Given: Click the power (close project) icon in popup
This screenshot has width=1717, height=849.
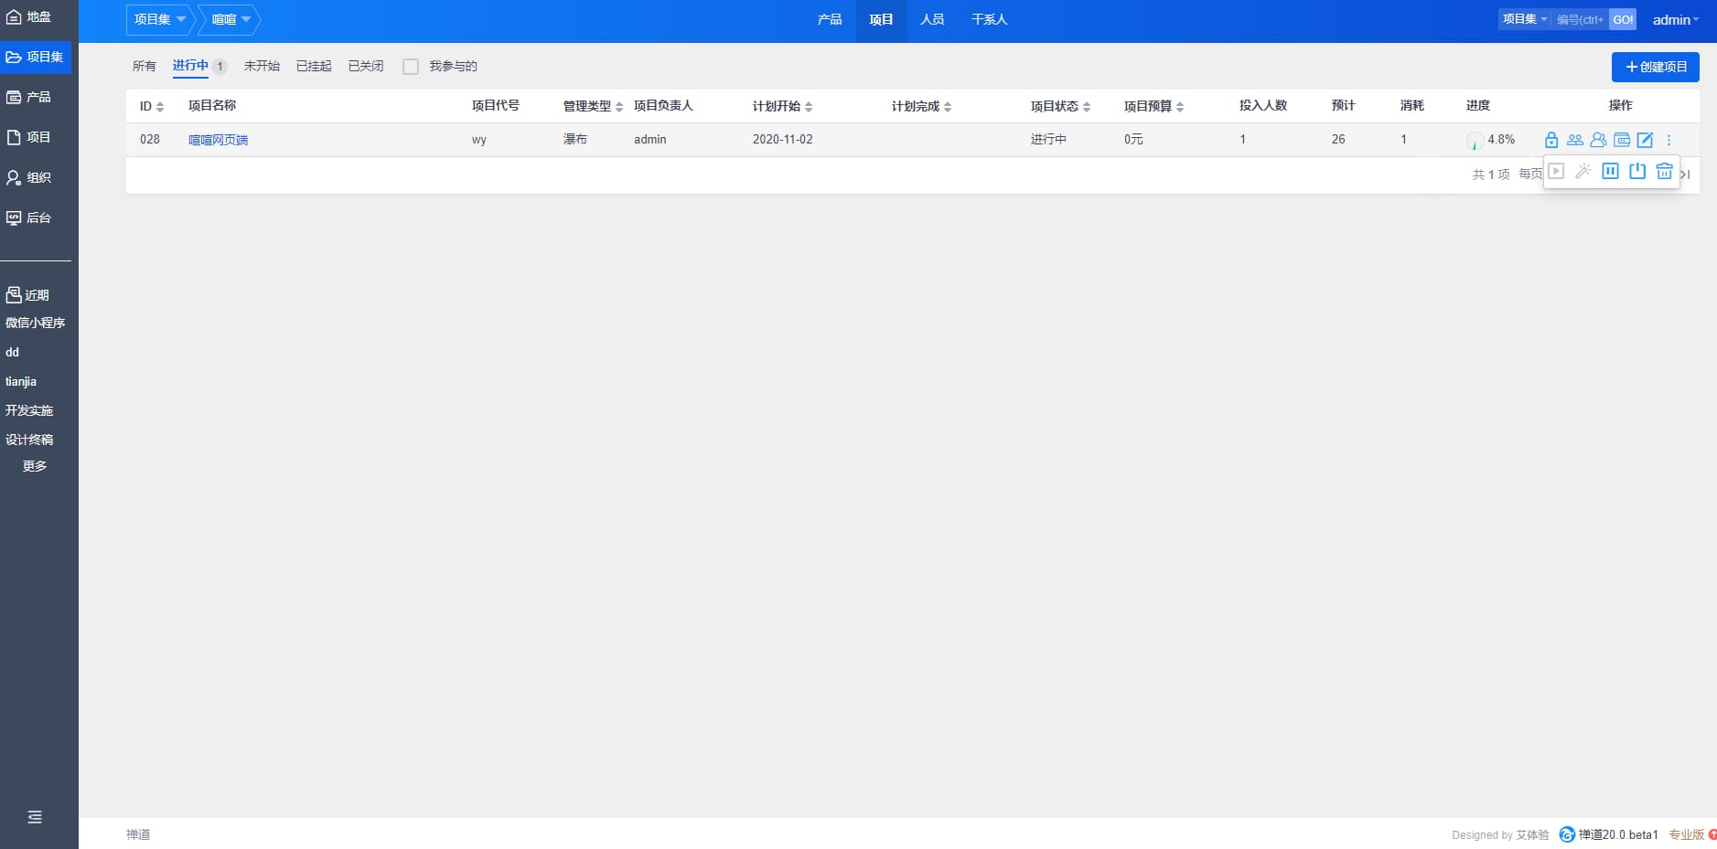Looking at the screenshot, I should click(x=1637, y=171).
